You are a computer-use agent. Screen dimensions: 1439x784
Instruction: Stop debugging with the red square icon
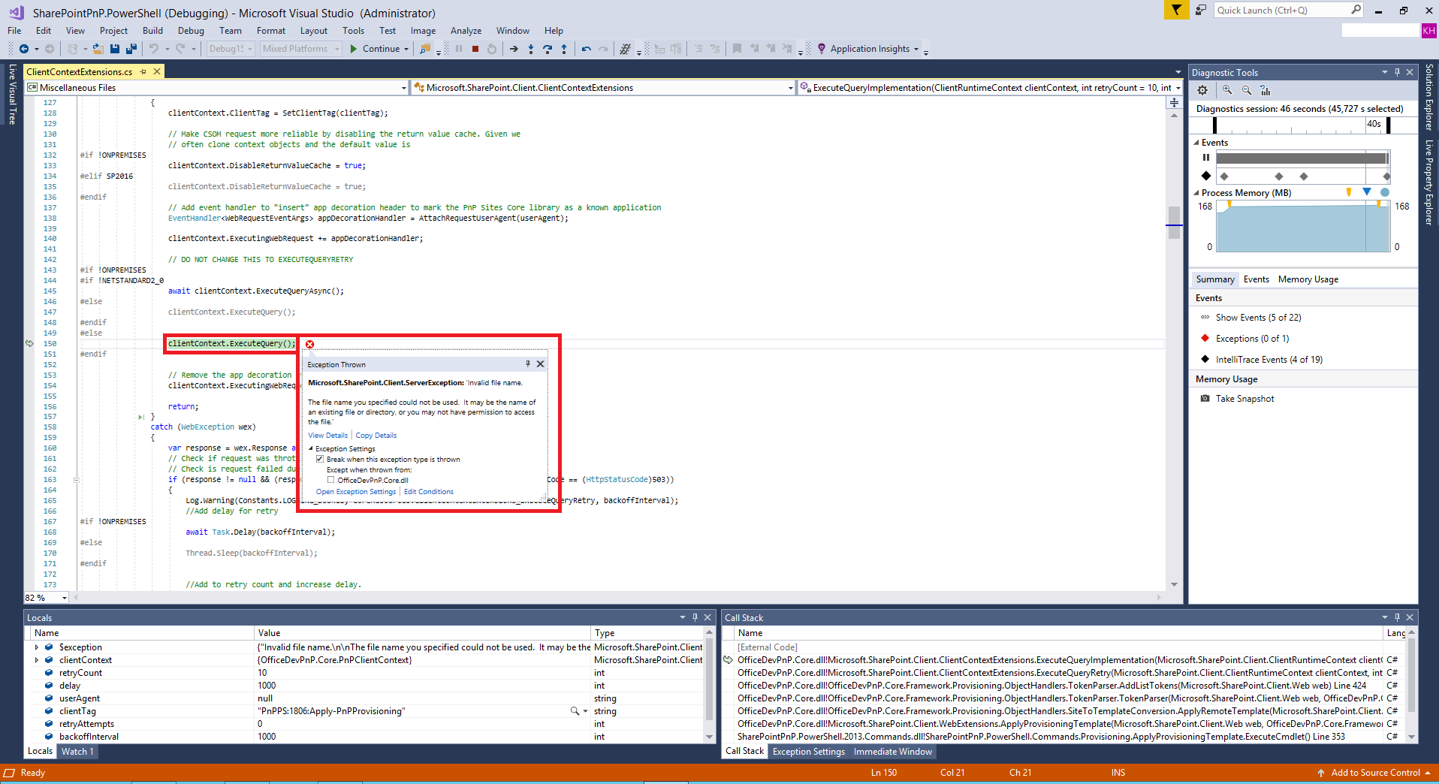tap(475, 48)
